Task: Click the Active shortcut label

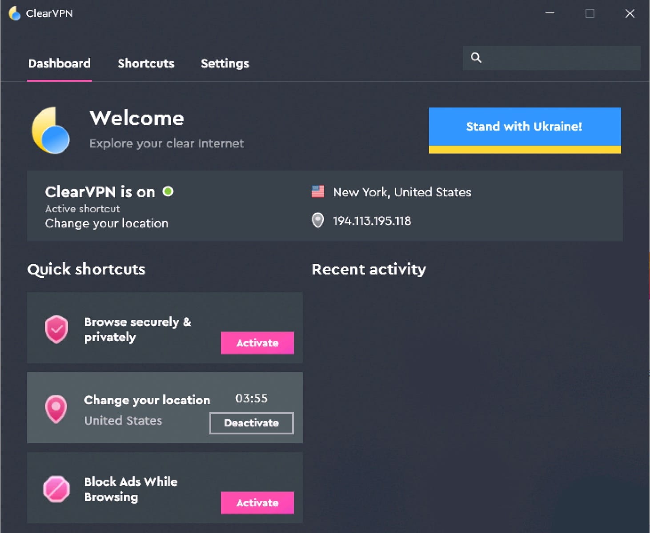Action: [x=82, y=209]
